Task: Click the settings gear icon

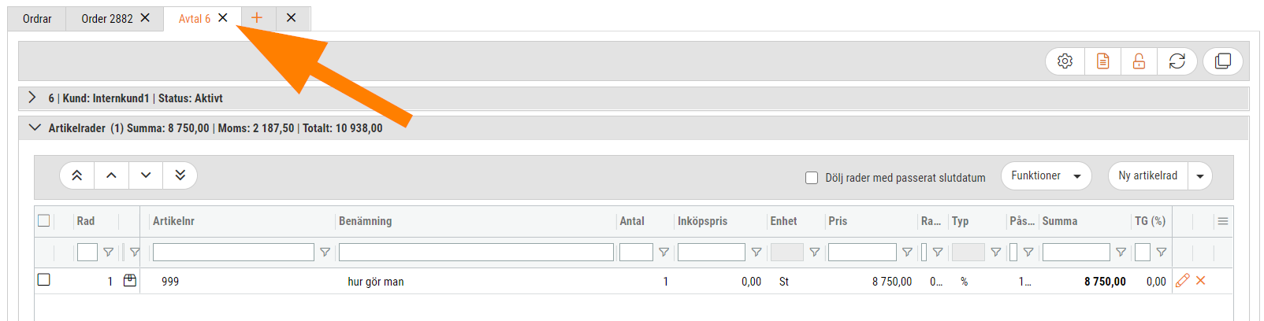Action: point(1065,61)
